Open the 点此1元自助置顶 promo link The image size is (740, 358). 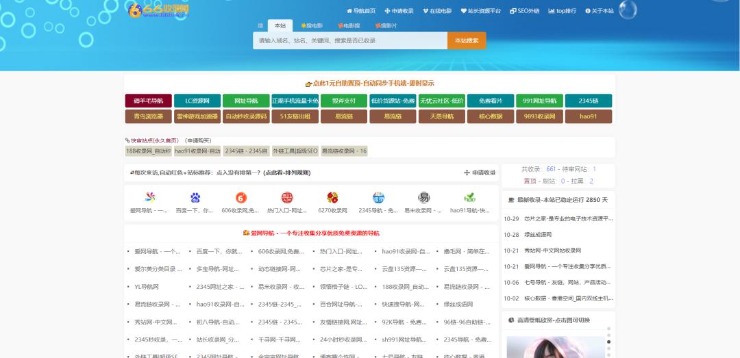point(369,84)
